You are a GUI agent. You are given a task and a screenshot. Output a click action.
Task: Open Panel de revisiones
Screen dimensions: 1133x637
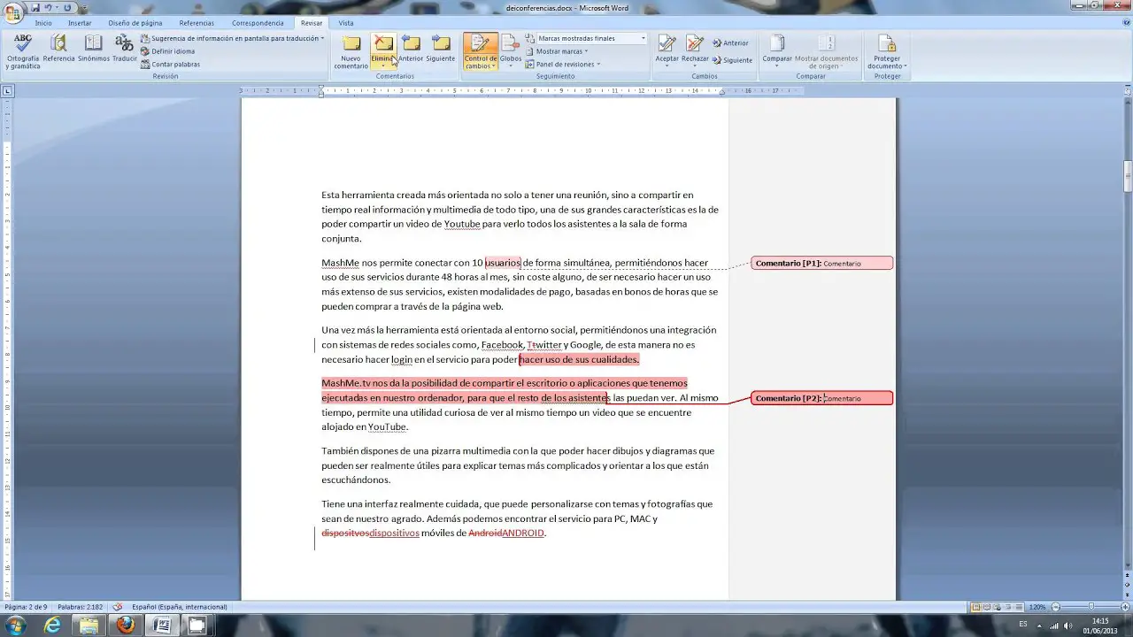(x=563, y=64)
